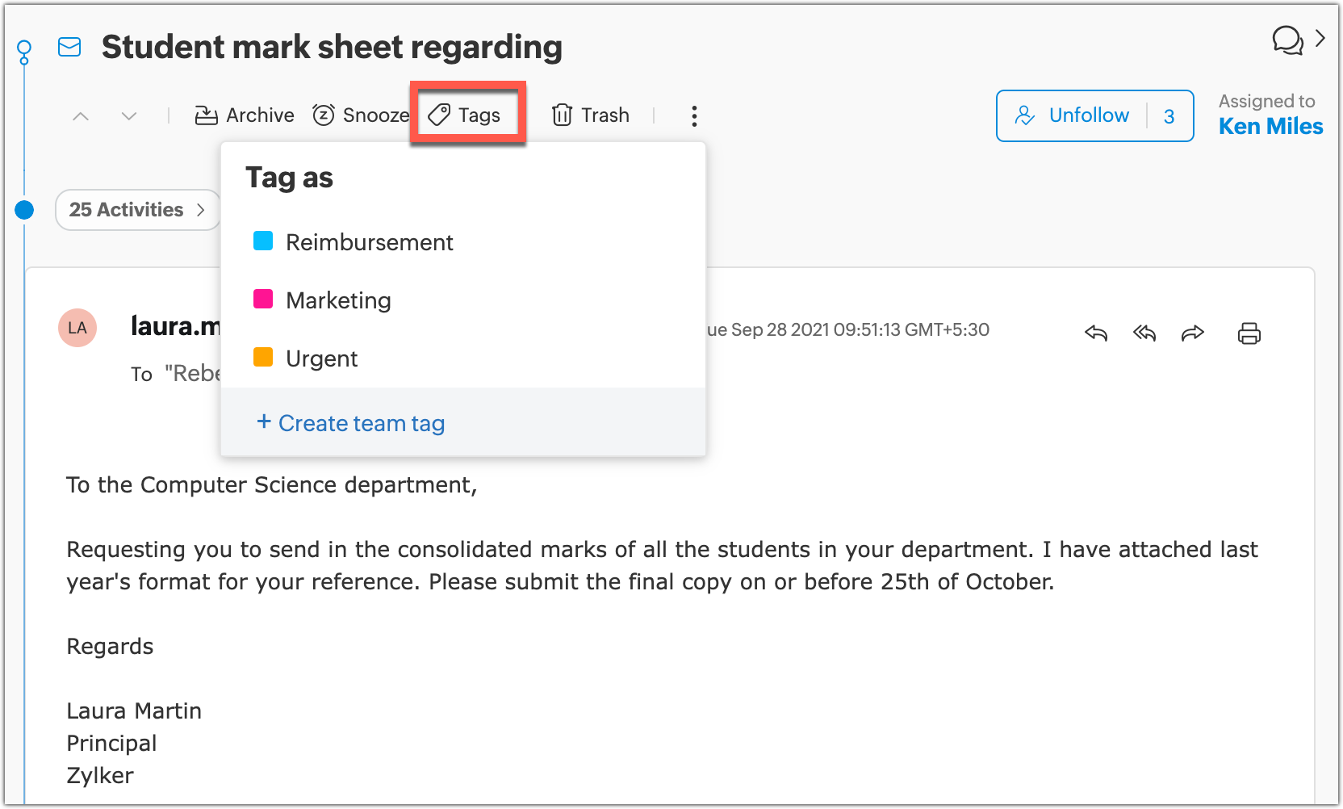Go to next conversation with down chevron
Screen dimensions: 1343x809
[x=129, y=116]
